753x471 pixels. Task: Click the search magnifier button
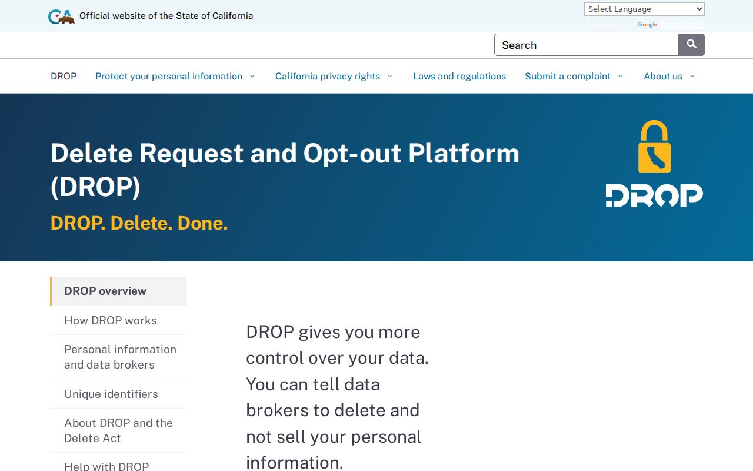pos(691,45)
